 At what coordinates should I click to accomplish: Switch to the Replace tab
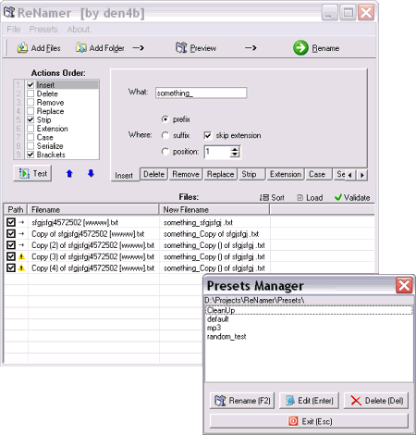[x=220, y=174]
